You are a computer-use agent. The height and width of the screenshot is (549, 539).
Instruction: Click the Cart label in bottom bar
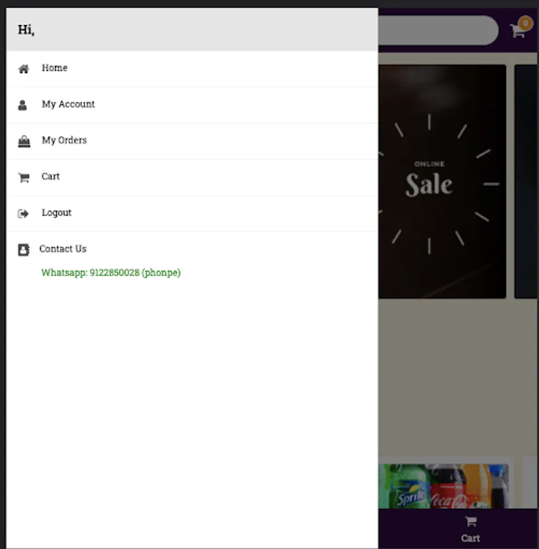pyautogui.click(x=470, y=538)
